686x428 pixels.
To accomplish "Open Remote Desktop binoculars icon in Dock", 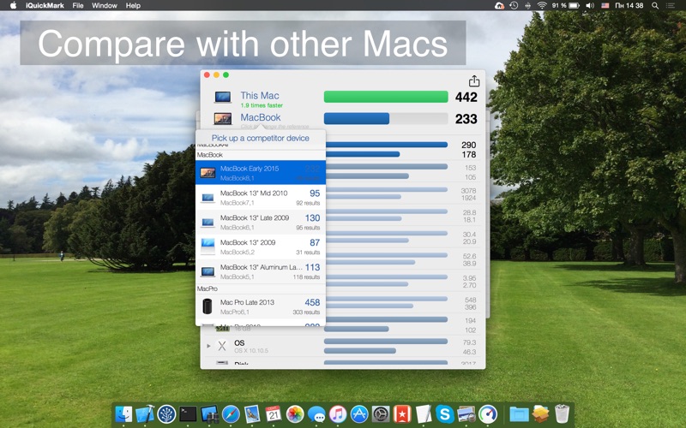I will (209, 413).
